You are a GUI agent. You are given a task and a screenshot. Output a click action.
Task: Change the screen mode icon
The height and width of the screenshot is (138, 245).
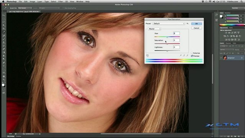[x=4, y=93]
